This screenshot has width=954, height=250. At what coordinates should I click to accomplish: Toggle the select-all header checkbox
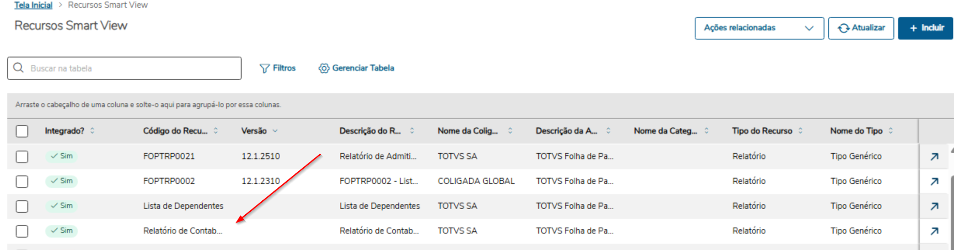pos(22,131)
